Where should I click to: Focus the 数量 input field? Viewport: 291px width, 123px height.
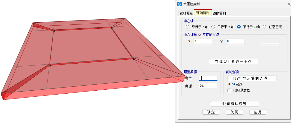(x=208, y=78)
